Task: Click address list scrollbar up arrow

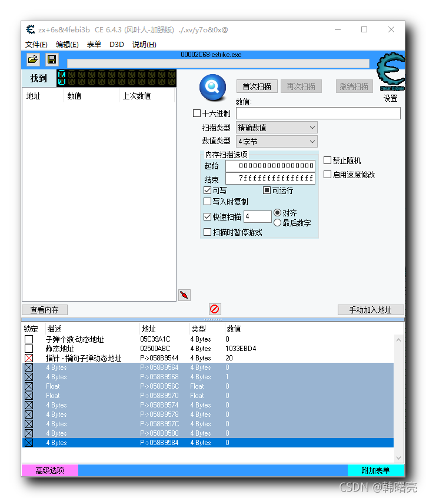Action: pos(399,340)
